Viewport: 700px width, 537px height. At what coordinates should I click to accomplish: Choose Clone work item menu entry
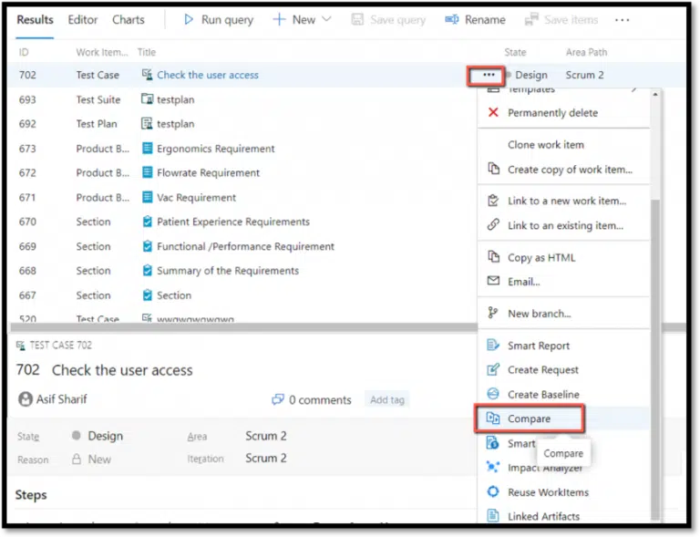click(x=546, y=145)
